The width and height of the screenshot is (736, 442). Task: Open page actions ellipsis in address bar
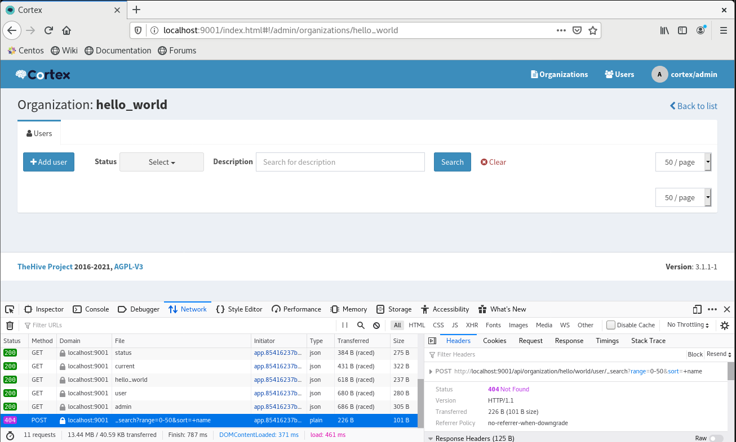[561, 30]
